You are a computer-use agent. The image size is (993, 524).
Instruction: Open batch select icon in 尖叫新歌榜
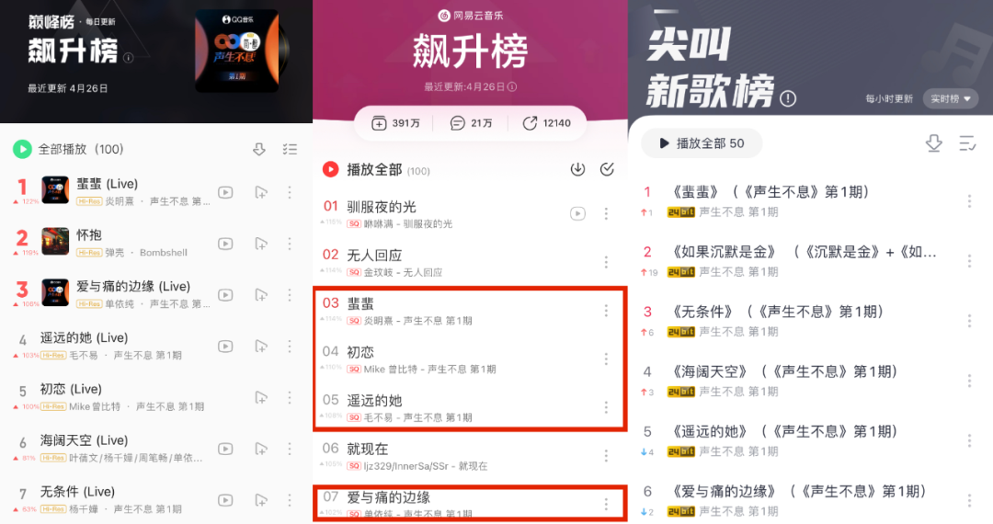(x=967, y=143)
